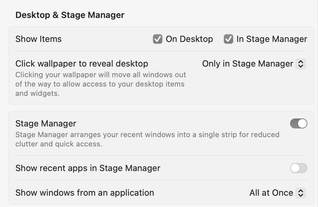Image resolution: width=318 pixels, height=207 pixels.
Task: Enable Show recent apps in Stage Manager
Action: [x=298, y=168]
